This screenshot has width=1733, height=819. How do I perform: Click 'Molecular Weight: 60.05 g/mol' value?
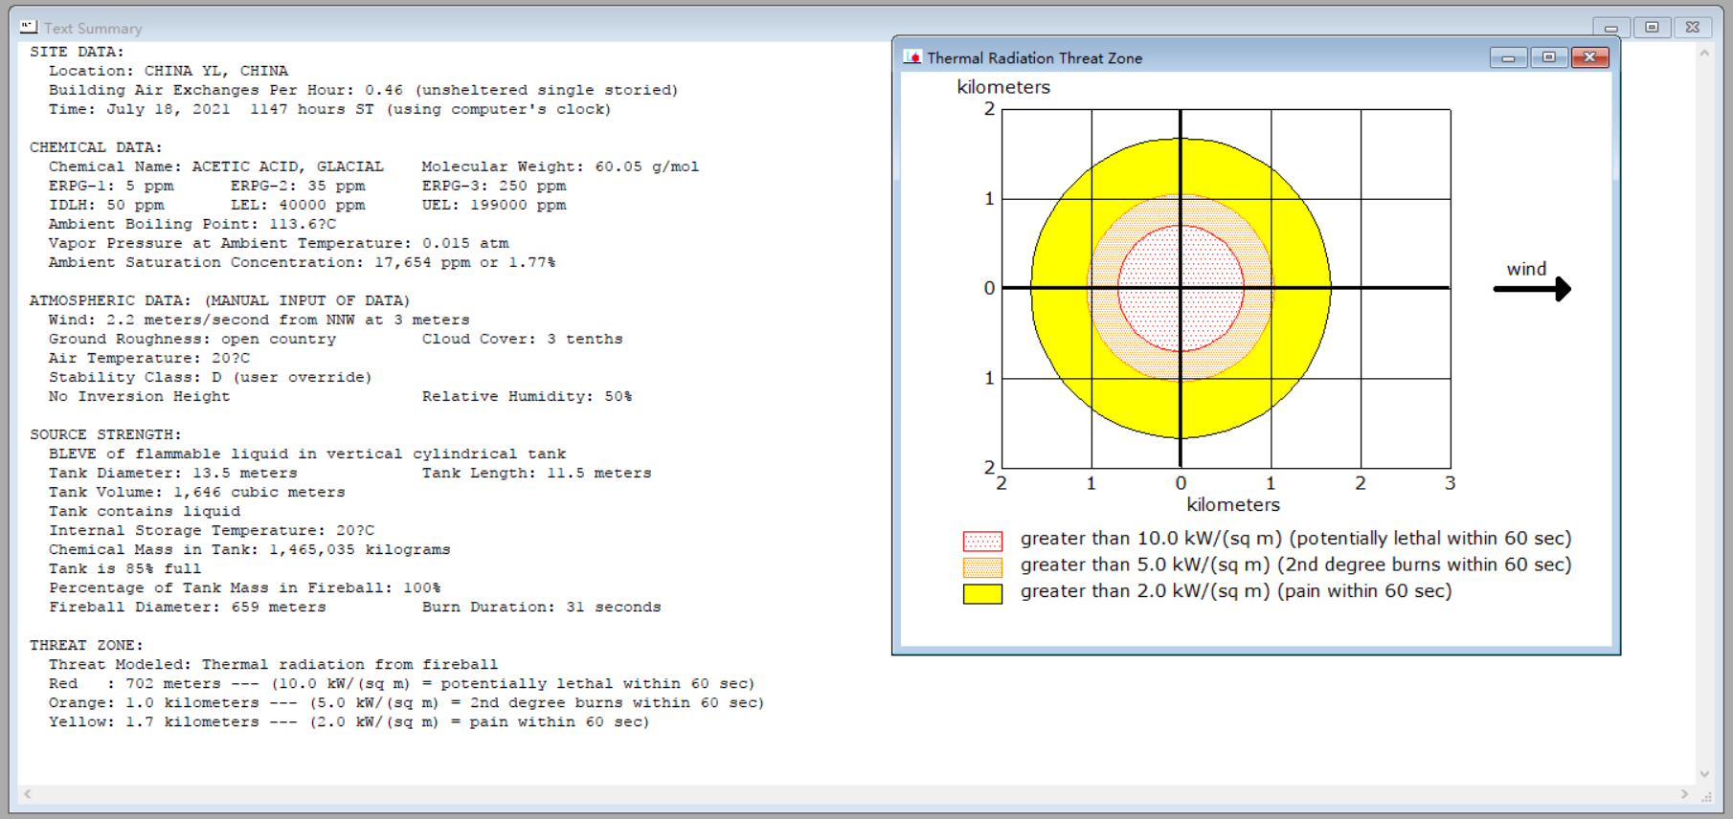tap(560, 166)
